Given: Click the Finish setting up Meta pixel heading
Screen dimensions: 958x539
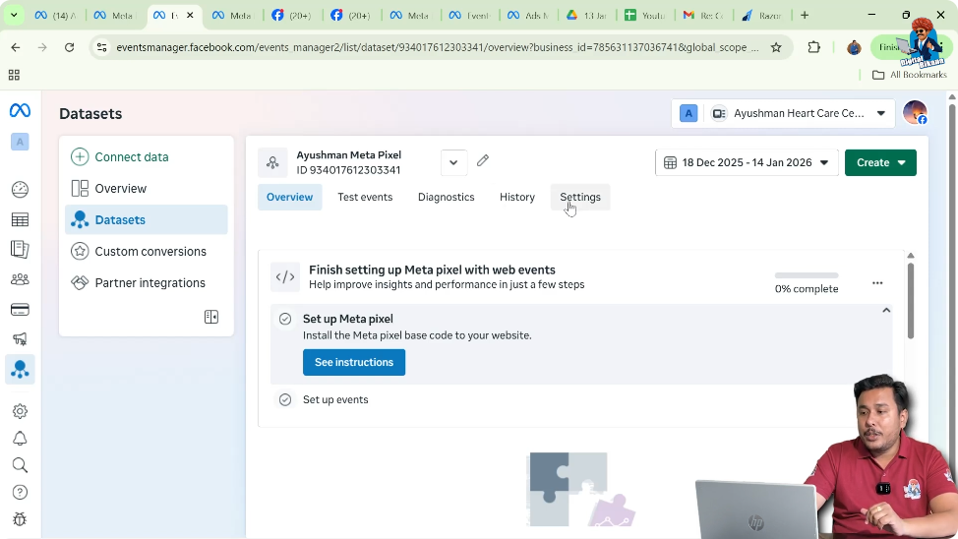Looking at the screenshot, I should pyautogui.click(x=432, y=270).
